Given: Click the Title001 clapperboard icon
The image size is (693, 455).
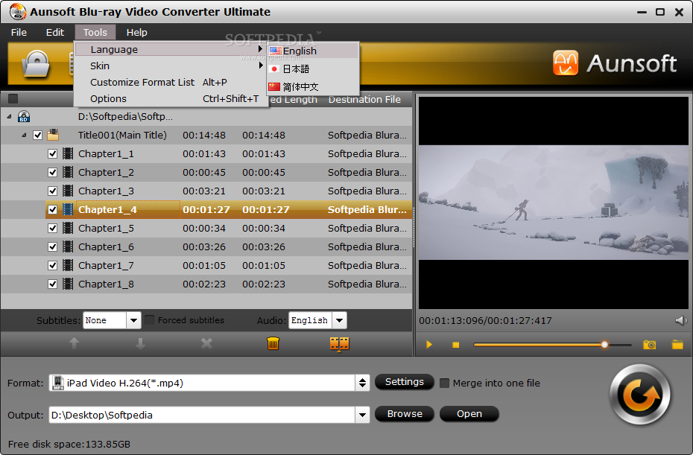Looking at the screenshot, I should [x=53, y=135].
